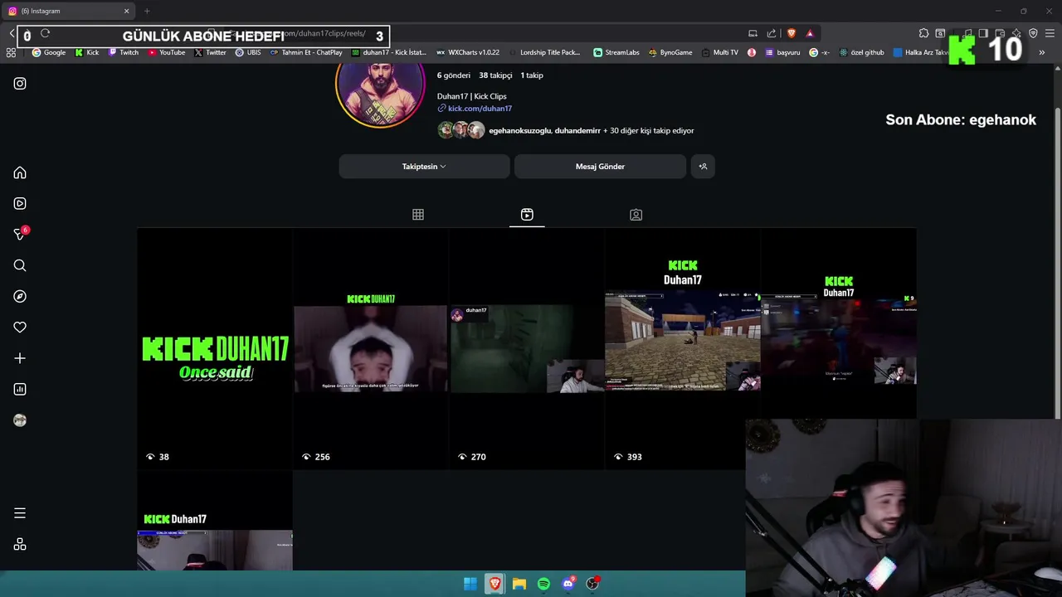Open the reel with 256 views
The height and width of the screenshot is (597, 1062).
[371, 349]
